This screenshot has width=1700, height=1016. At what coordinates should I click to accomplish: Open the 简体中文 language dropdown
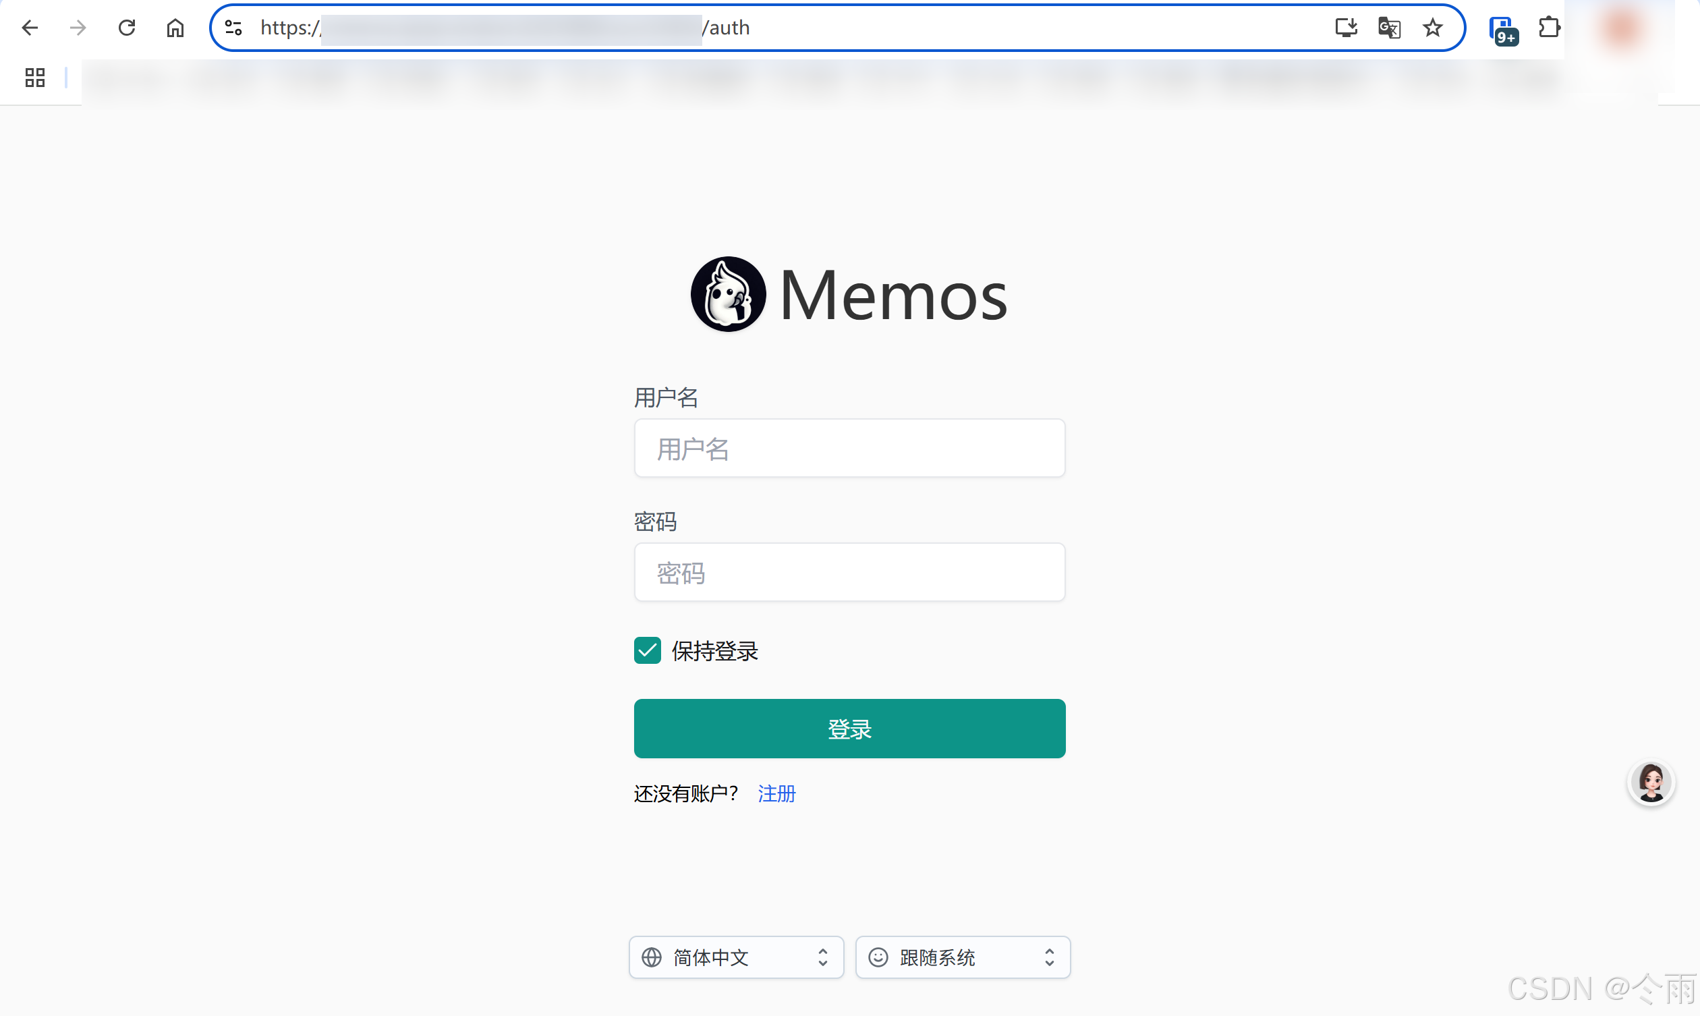[736, 957]
